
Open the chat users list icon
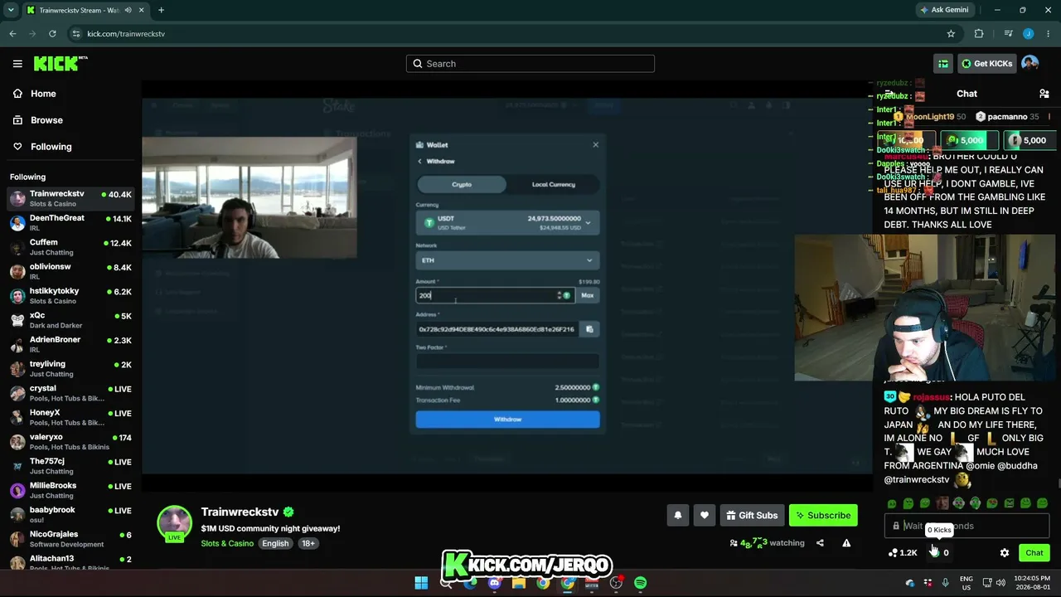click(1044, 94)
